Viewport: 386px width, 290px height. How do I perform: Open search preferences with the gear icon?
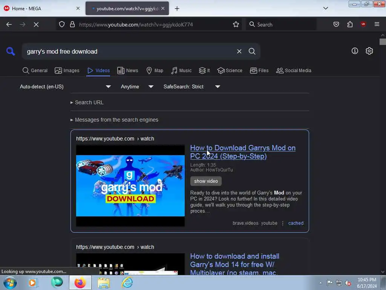point(369,51)
